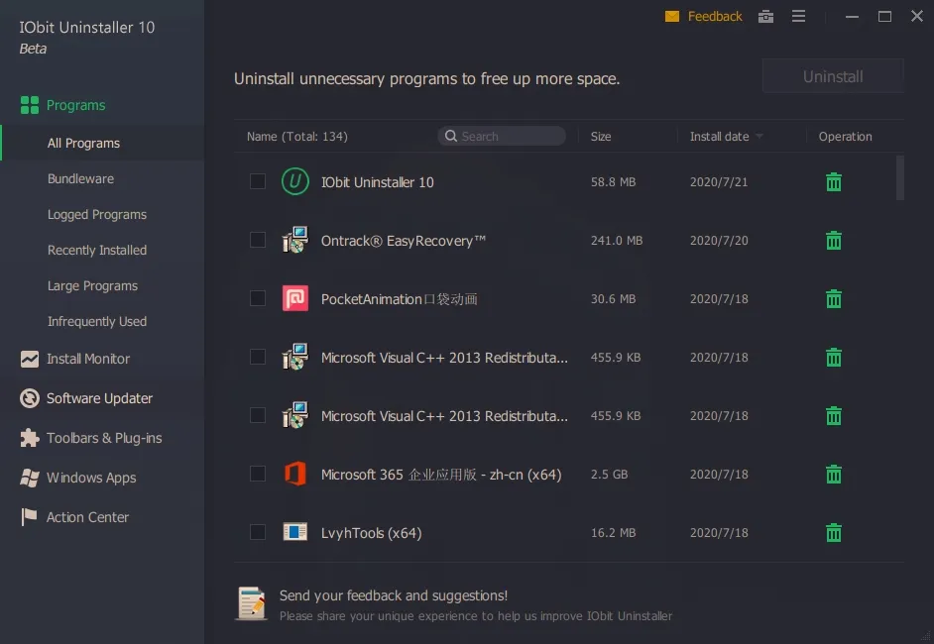The width and height of the screenshot is (934, 644).
Task: Open the Bundleware list
Action: click(80, 179)
